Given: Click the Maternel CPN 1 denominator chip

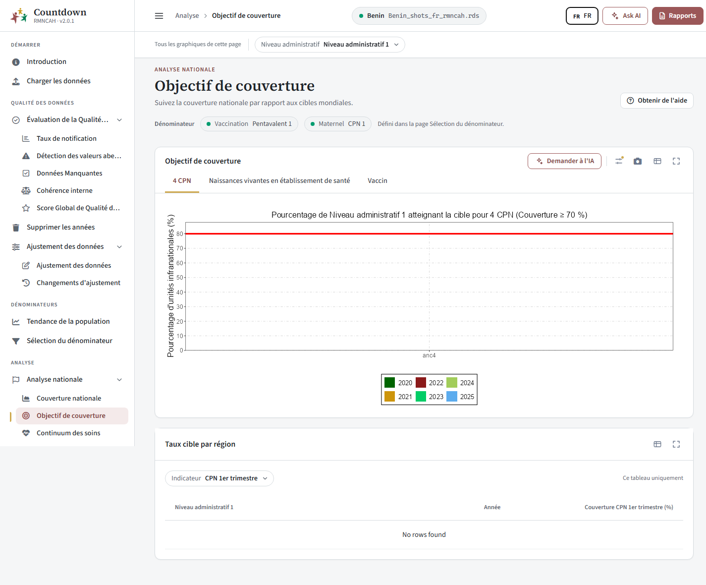Looking at the screenshot, I should coord(338,124).
